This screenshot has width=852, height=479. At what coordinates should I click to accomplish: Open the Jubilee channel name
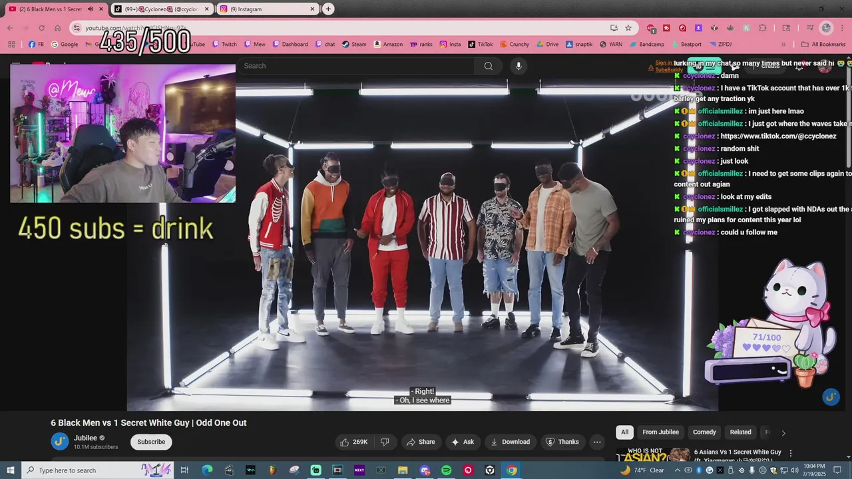(x=85, y=438)
